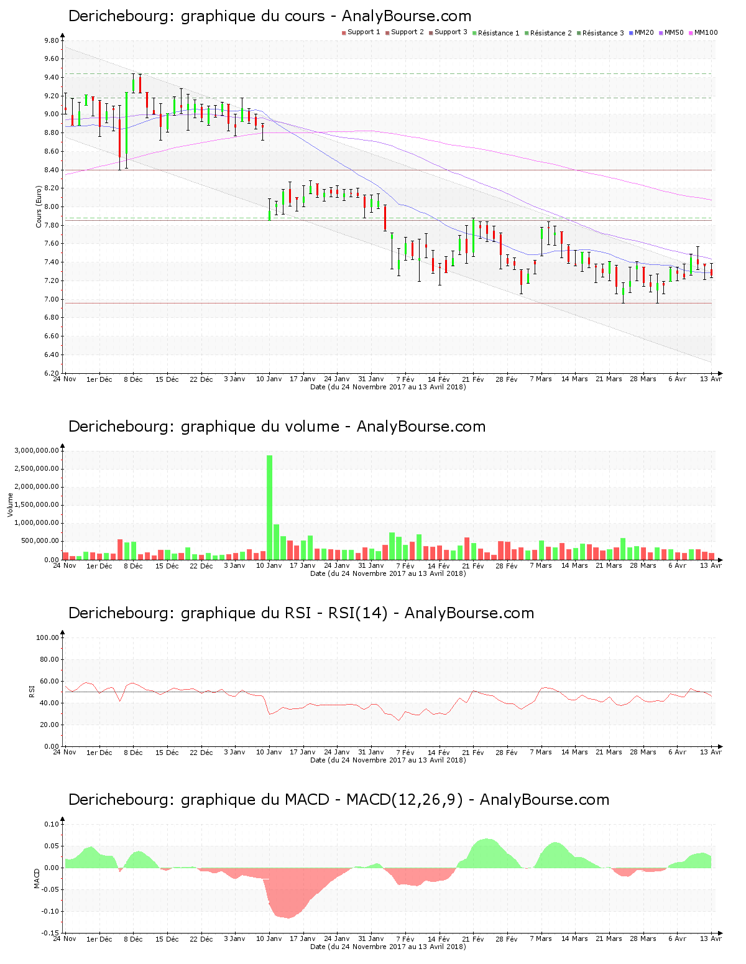Click the 'RSI' vertical axis label
Image resolution: width=746 pixels, height=964 pixels.
(x=31, y=691)
